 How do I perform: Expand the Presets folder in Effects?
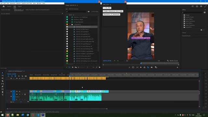pyautogui.click(x=183, y=15)
